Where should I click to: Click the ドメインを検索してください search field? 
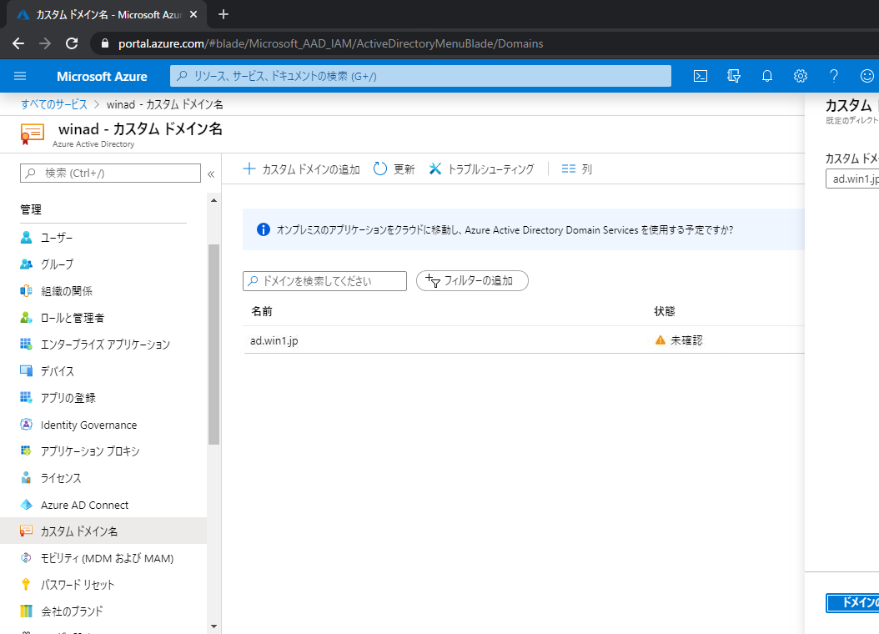click(324, 281)
